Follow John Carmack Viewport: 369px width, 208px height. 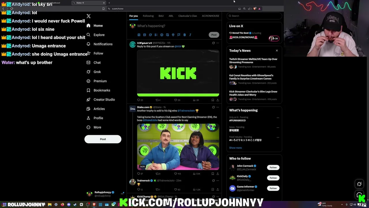click(273, 168)
